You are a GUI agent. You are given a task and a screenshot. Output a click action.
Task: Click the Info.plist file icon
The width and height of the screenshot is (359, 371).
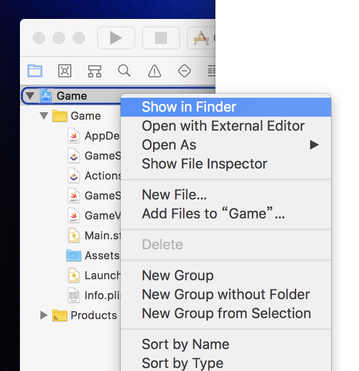pos(74,295)
